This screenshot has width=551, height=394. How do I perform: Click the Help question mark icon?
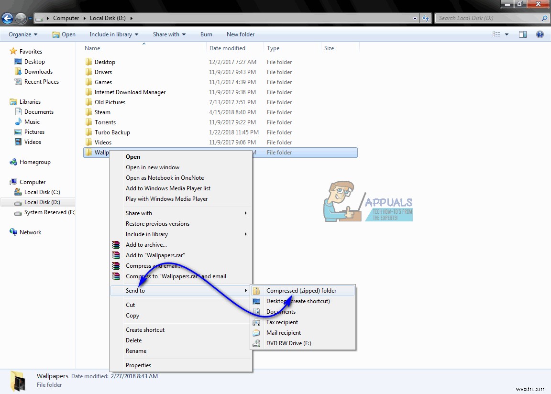540,34
